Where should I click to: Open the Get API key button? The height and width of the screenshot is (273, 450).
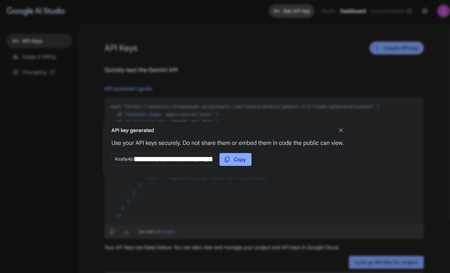pos(292,11)
